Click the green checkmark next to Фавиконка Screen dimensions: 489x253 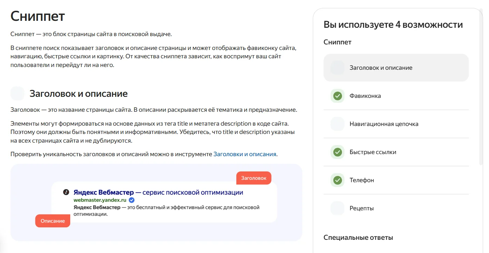coord(337,96)
